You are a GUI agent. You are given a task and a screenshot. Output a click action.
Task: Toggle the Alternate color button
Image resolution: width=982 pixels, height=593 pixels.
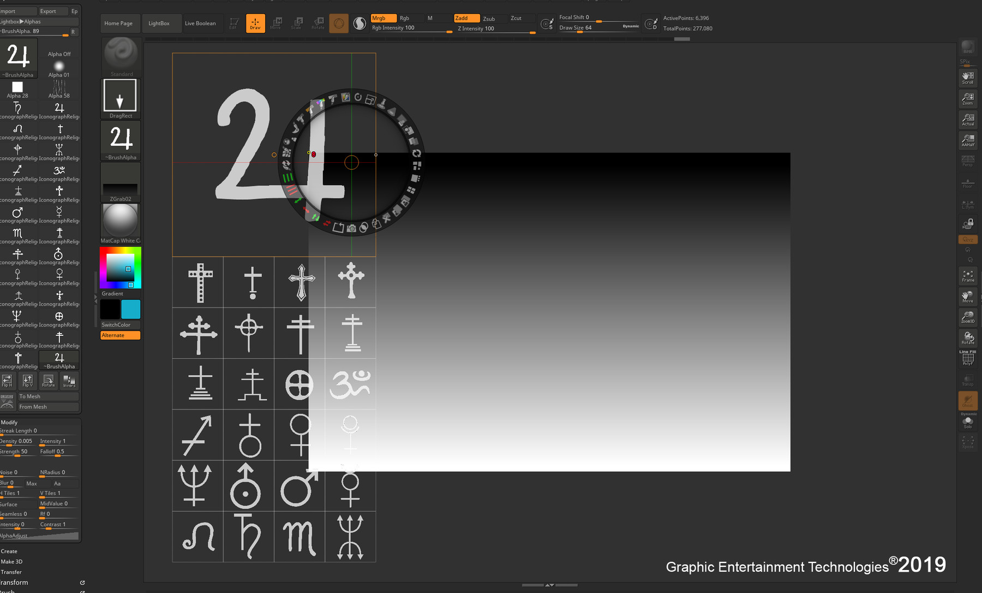[x=121, y=335]
